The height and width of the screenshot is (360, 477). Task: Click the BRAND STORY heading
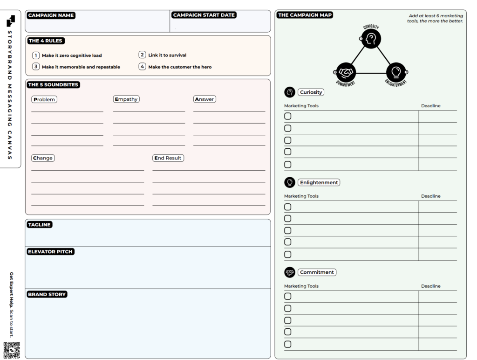click(47, 294)
